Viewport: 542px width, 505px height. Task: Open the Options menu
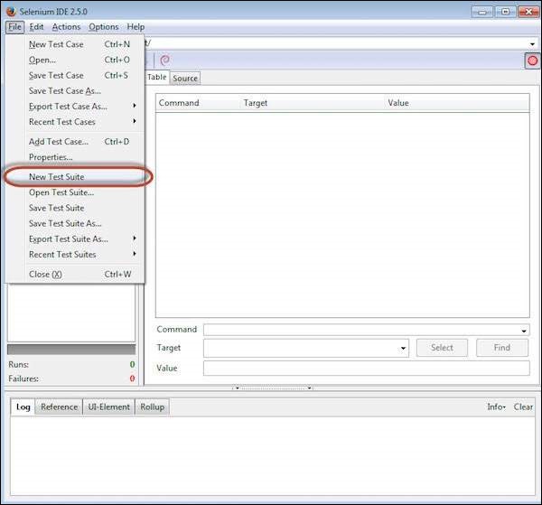103,27
